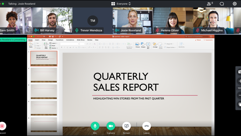Toggle the Screen sharing button
The height and width of the screenshot is (136, 241).
[x=127, y=126]
